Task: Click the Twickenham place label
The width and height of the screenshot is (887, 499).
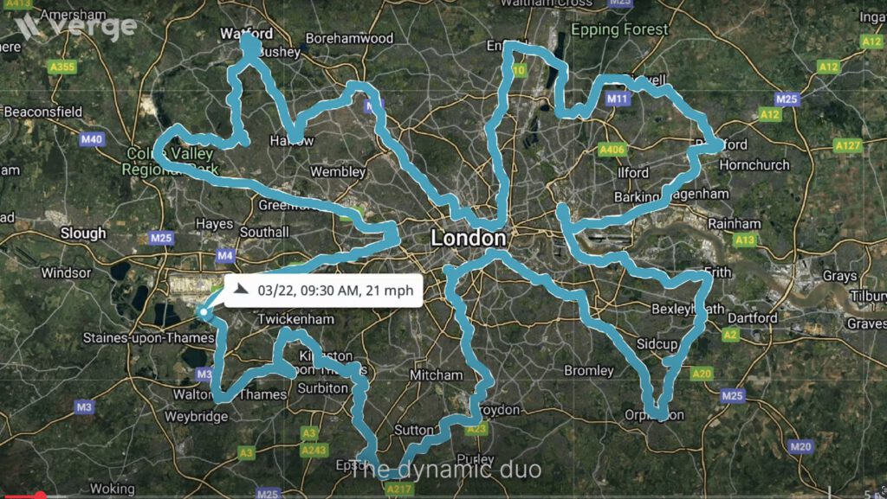Action: (296, 319)
